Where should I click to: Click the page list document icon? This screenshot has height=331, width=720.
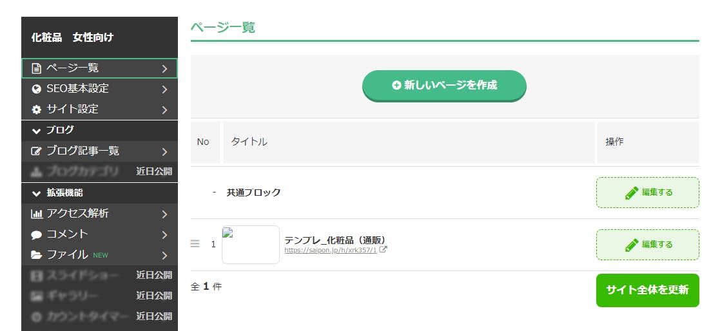pos(37,68)
